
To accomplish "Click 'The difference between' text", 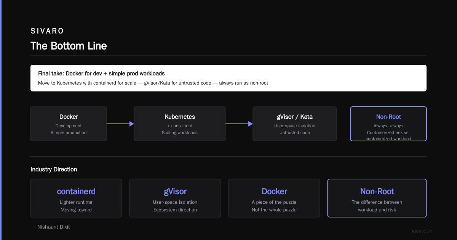I will point(377,202).
